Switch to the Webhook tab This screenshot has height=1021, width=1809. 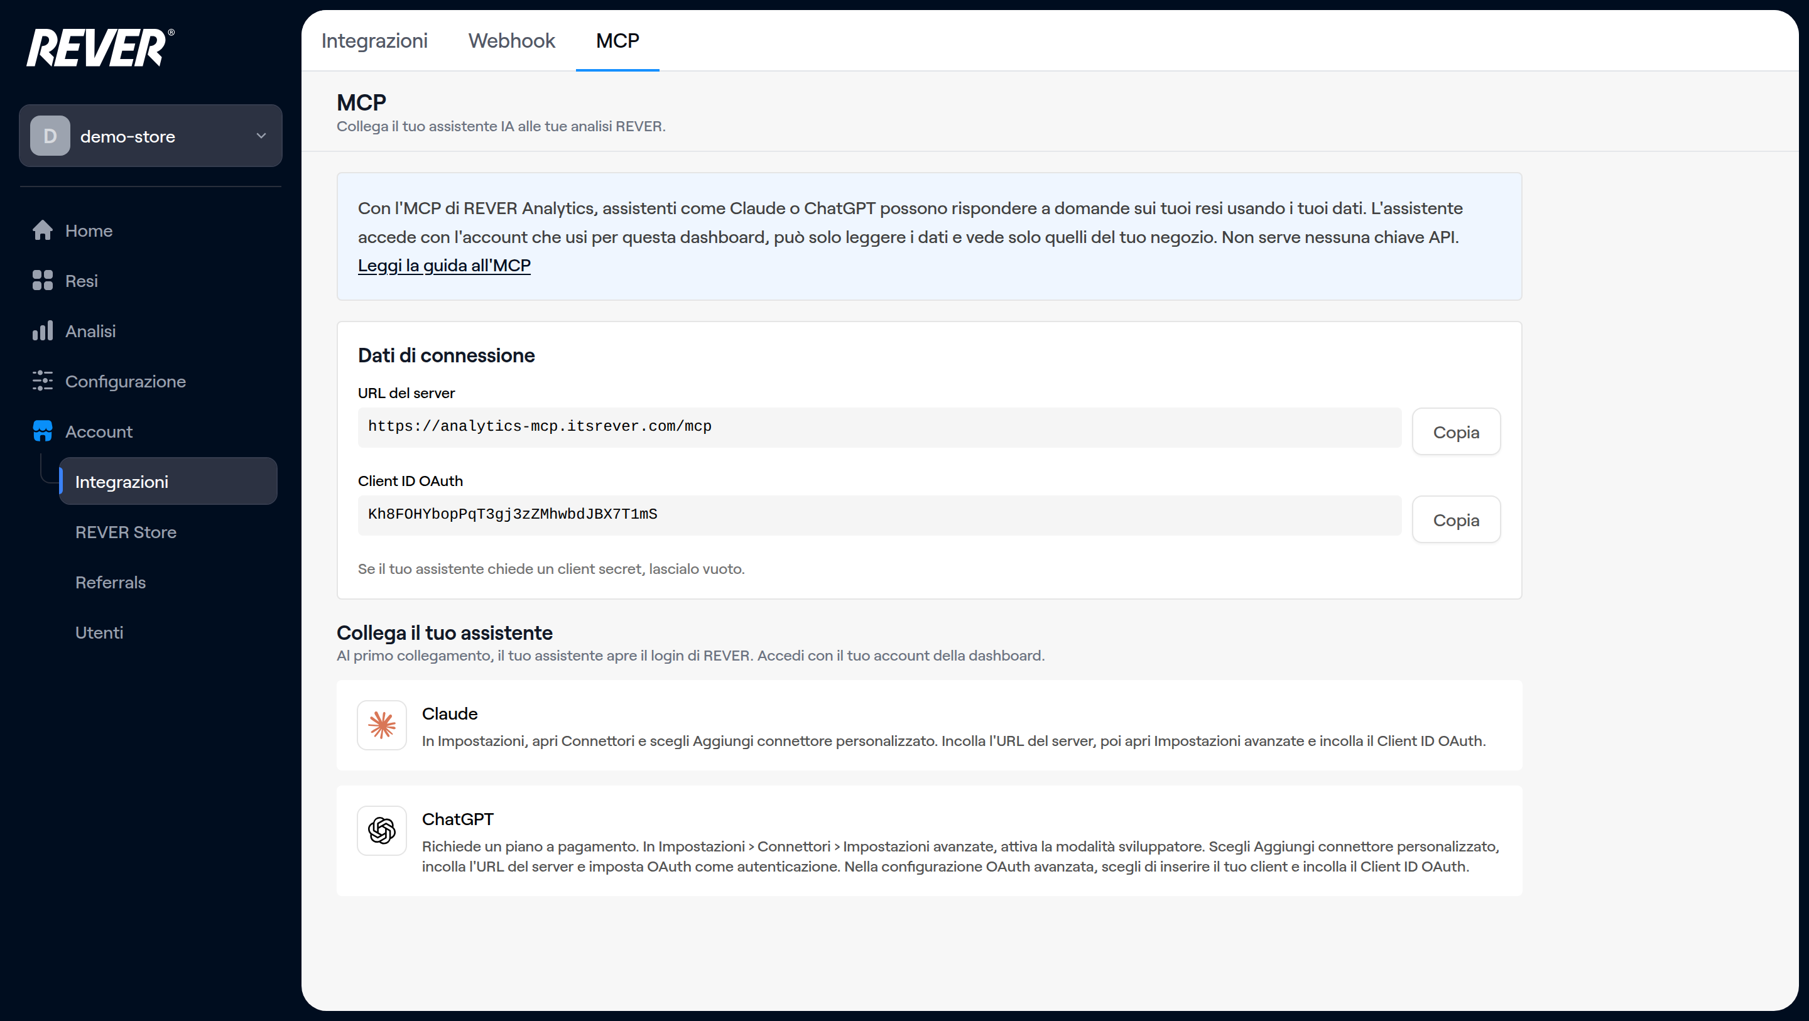point(511,41)
